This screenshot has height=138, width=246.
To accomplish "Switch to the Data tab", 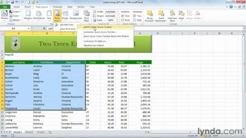I will [x=70, y=7].
